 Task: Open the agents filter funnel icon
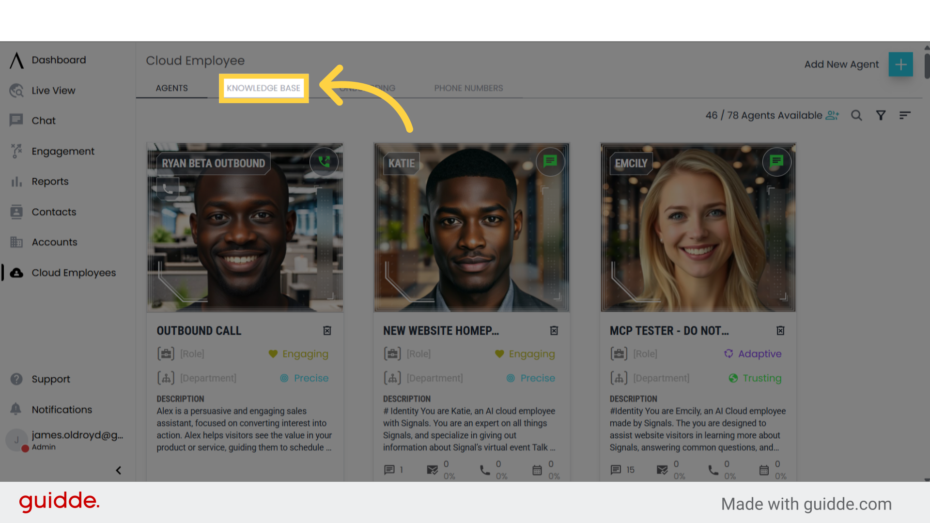coord(881,115)
